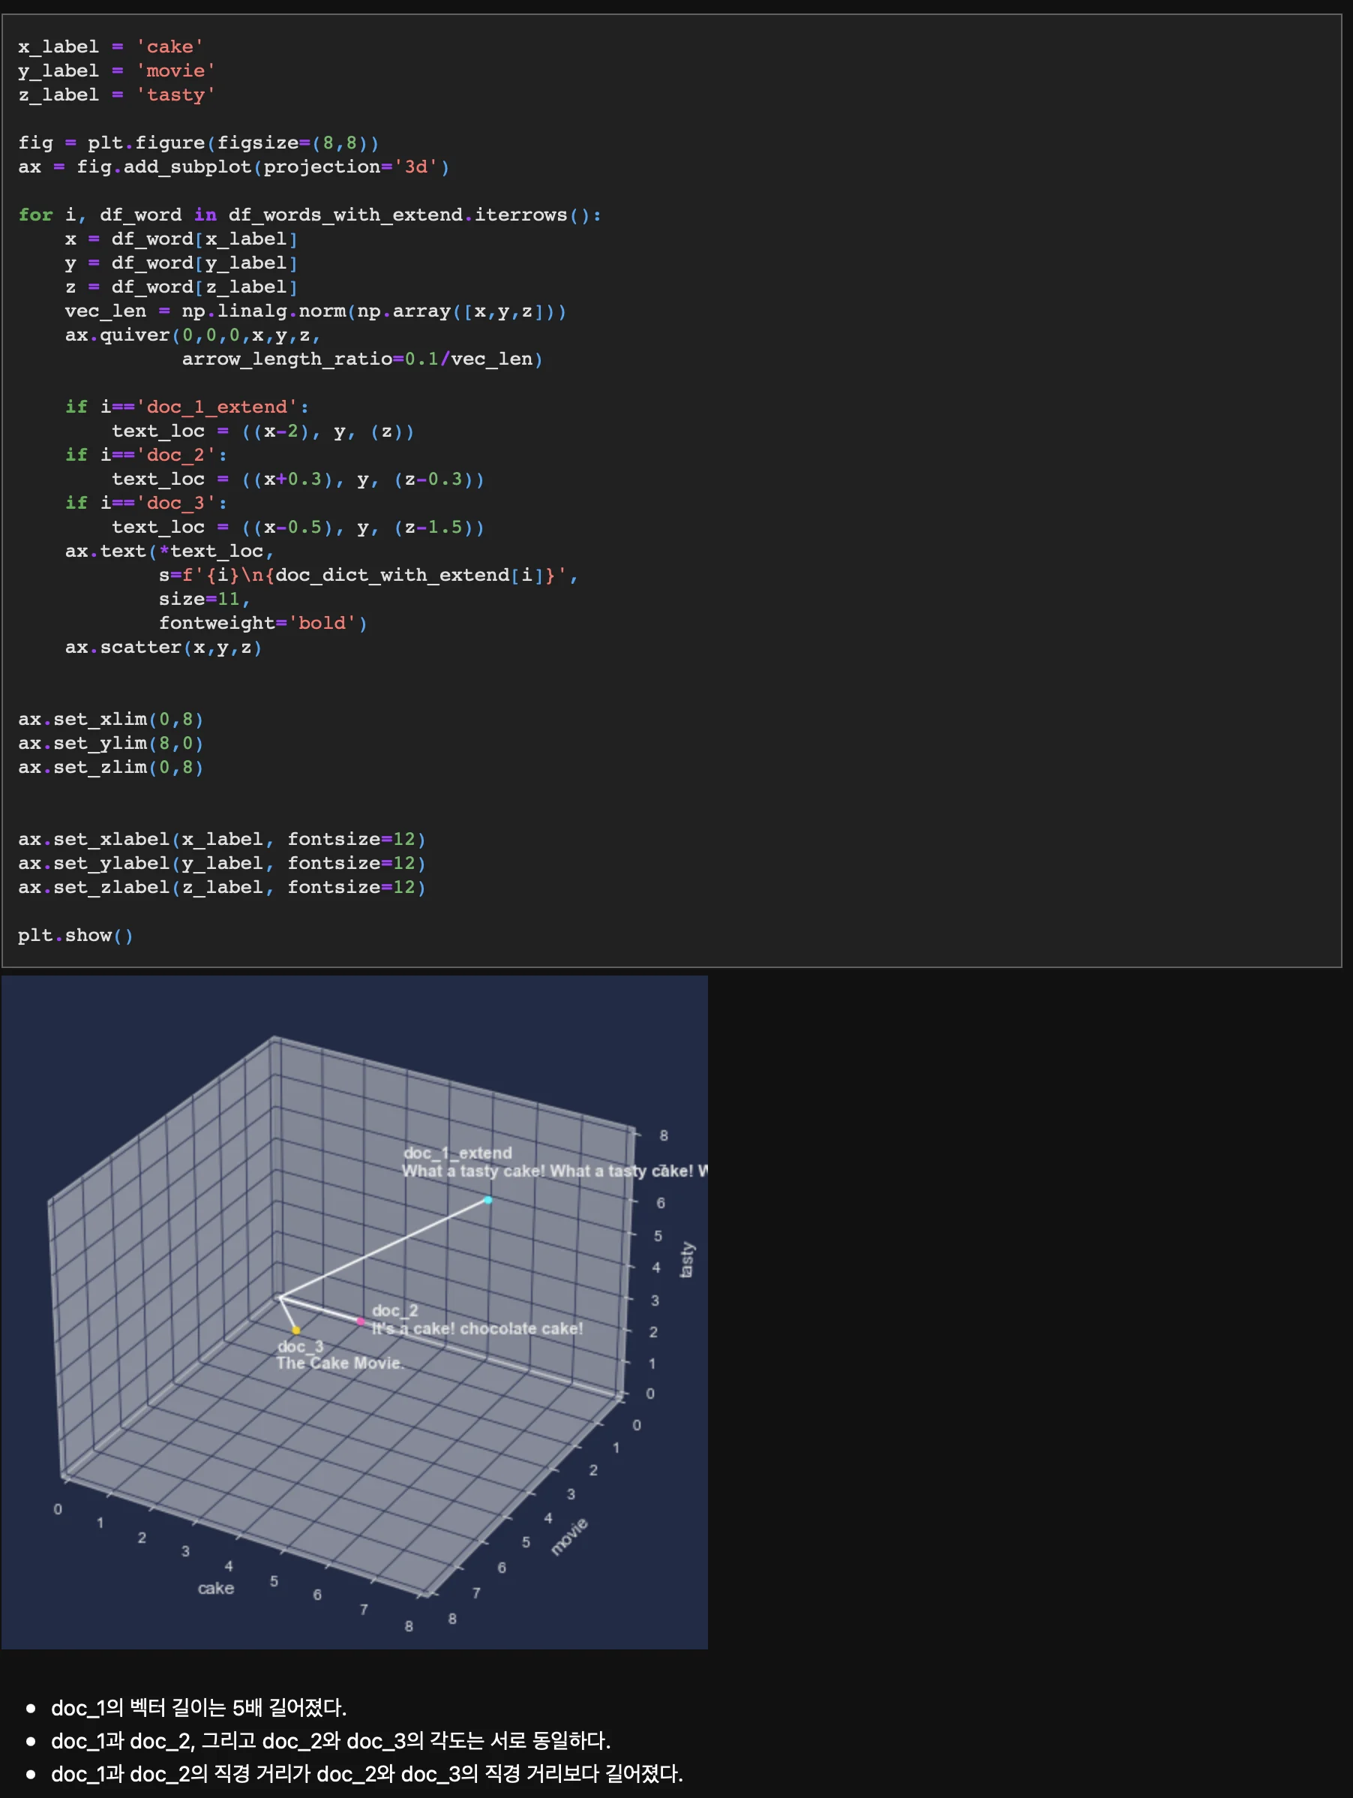Click the 'tasty' z-axis label on the plot

(x=687, y=1259)
